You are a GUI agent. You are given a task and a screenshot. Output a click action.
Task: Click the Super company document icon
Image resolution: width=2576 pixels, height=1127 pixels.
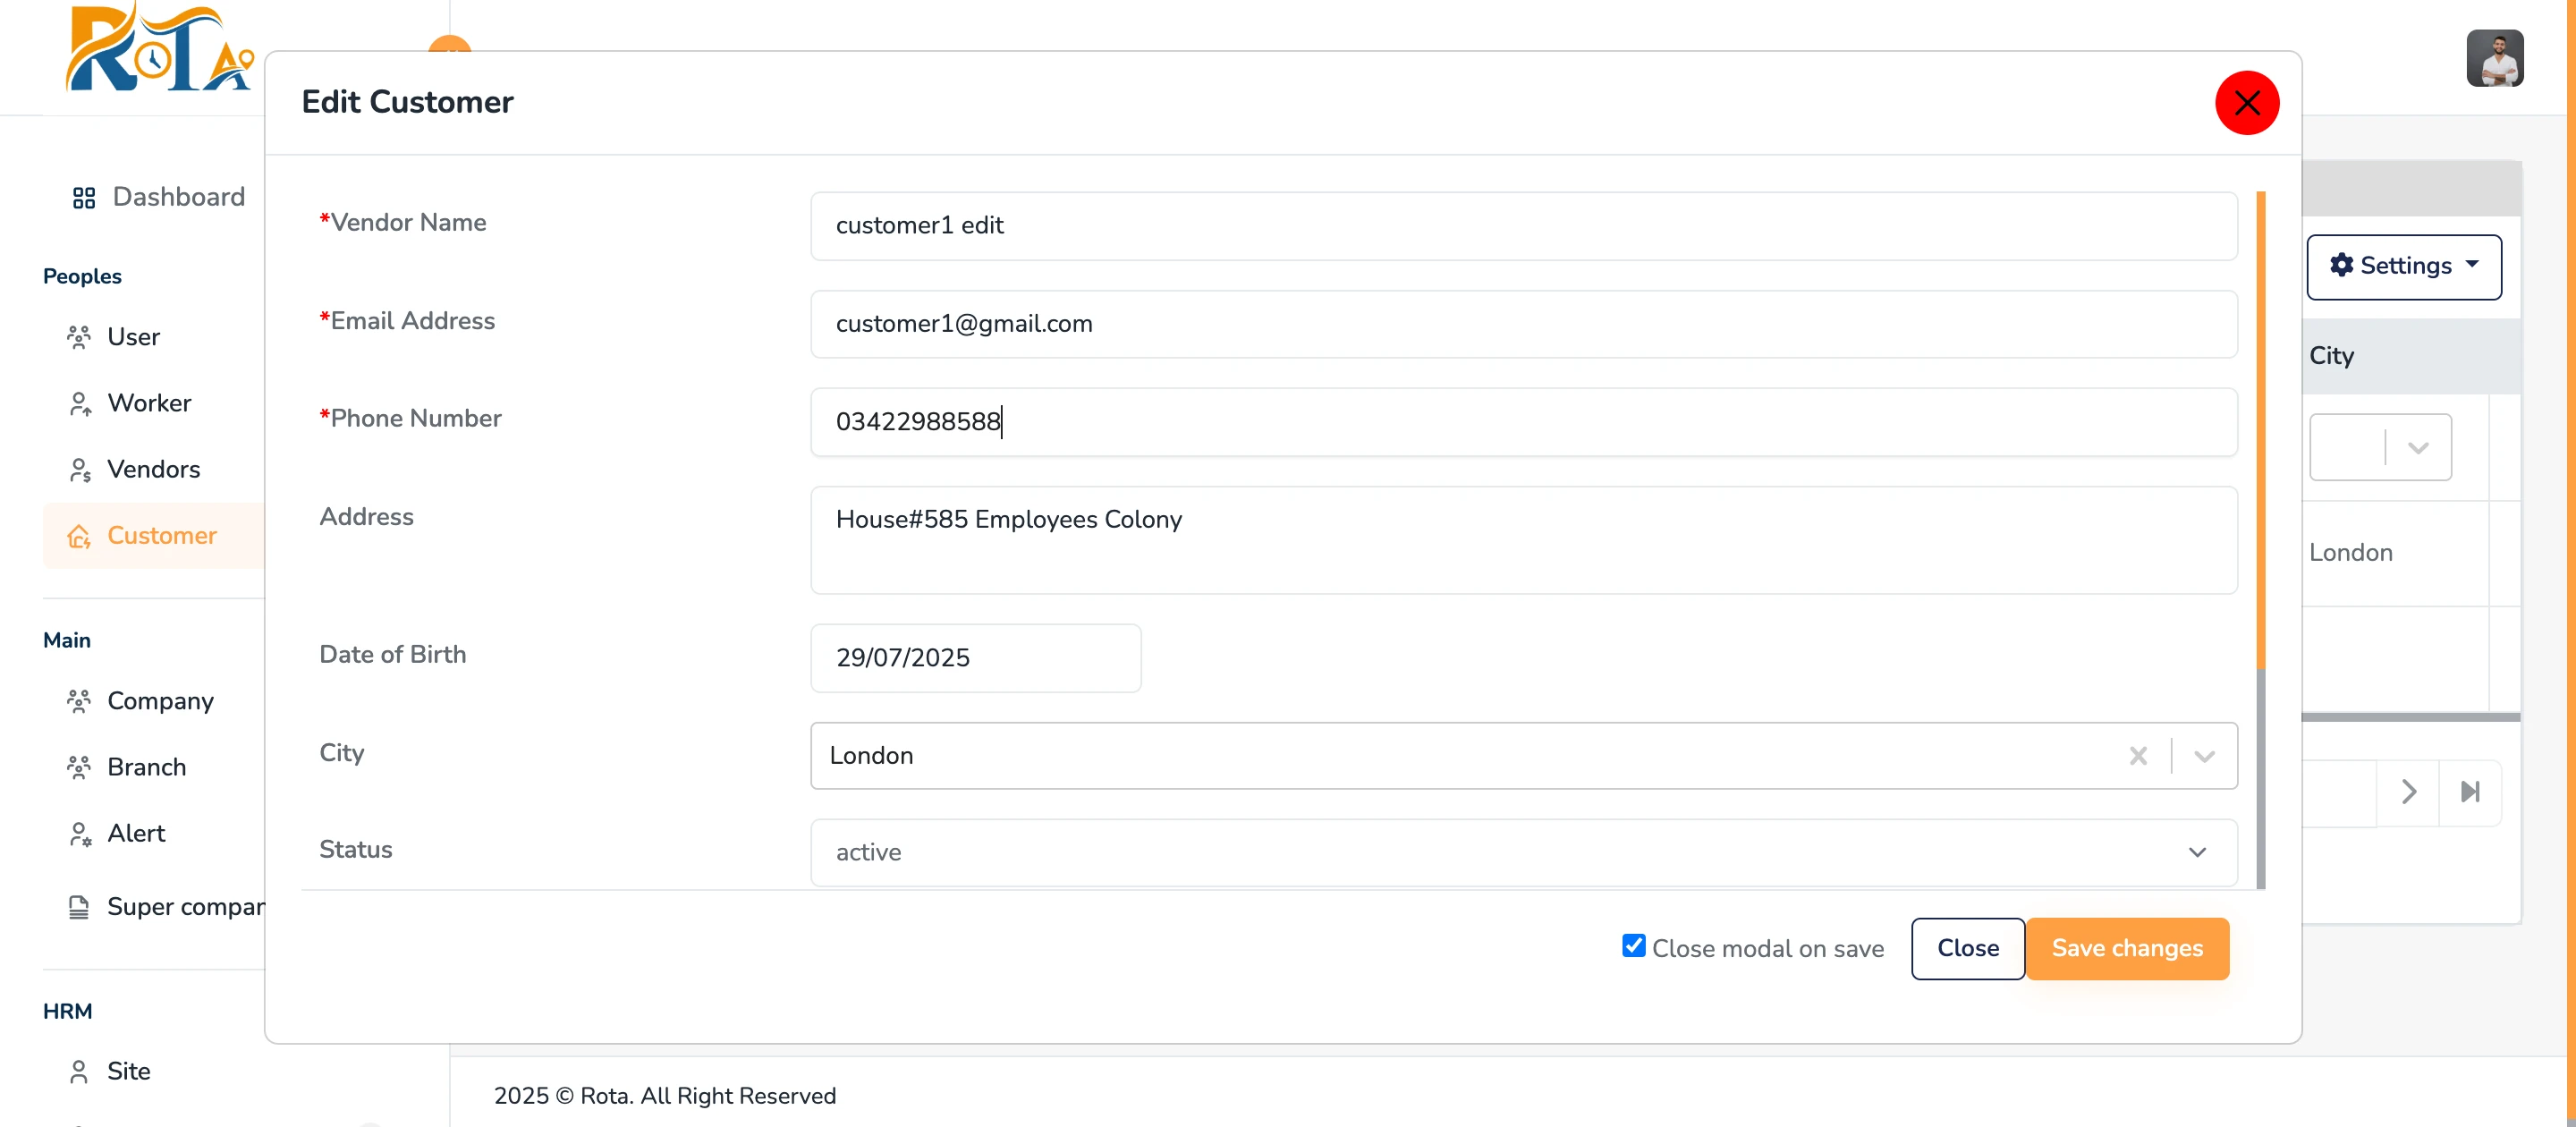tap(79, 907)
